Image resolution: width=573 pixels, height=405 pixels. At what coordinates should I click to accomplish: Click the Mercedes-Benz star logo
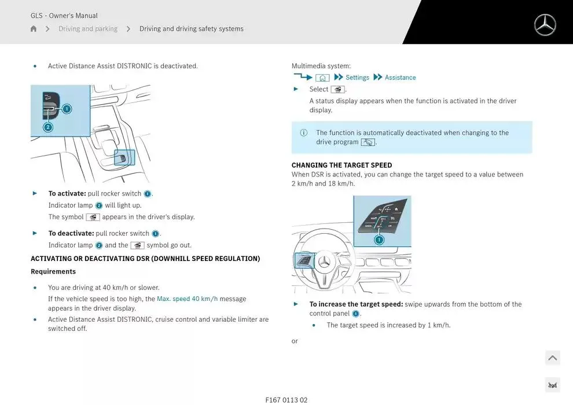pyautogui.click(x=545, y=24)
